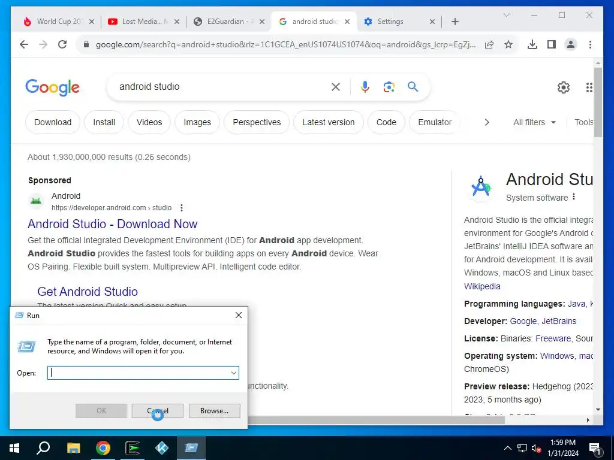The width and height of the screenshot is (614, 460).
Task: Open the Java programming language link
Action: (576, 304)
